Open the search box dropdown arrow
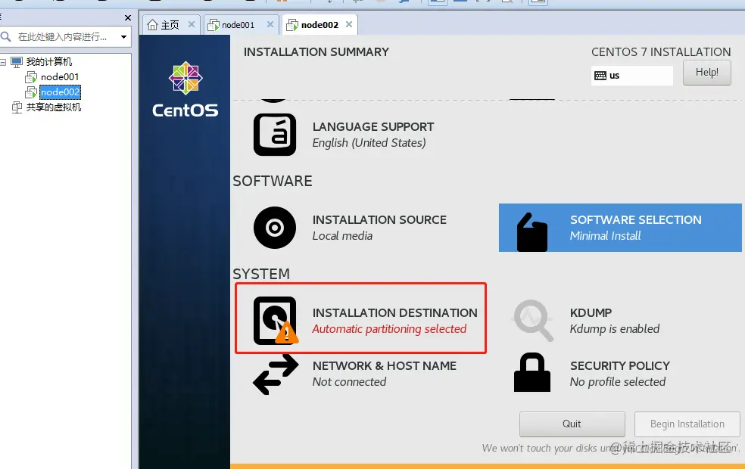The width and height of the screenshot is (745, 469). pos(123,36)
